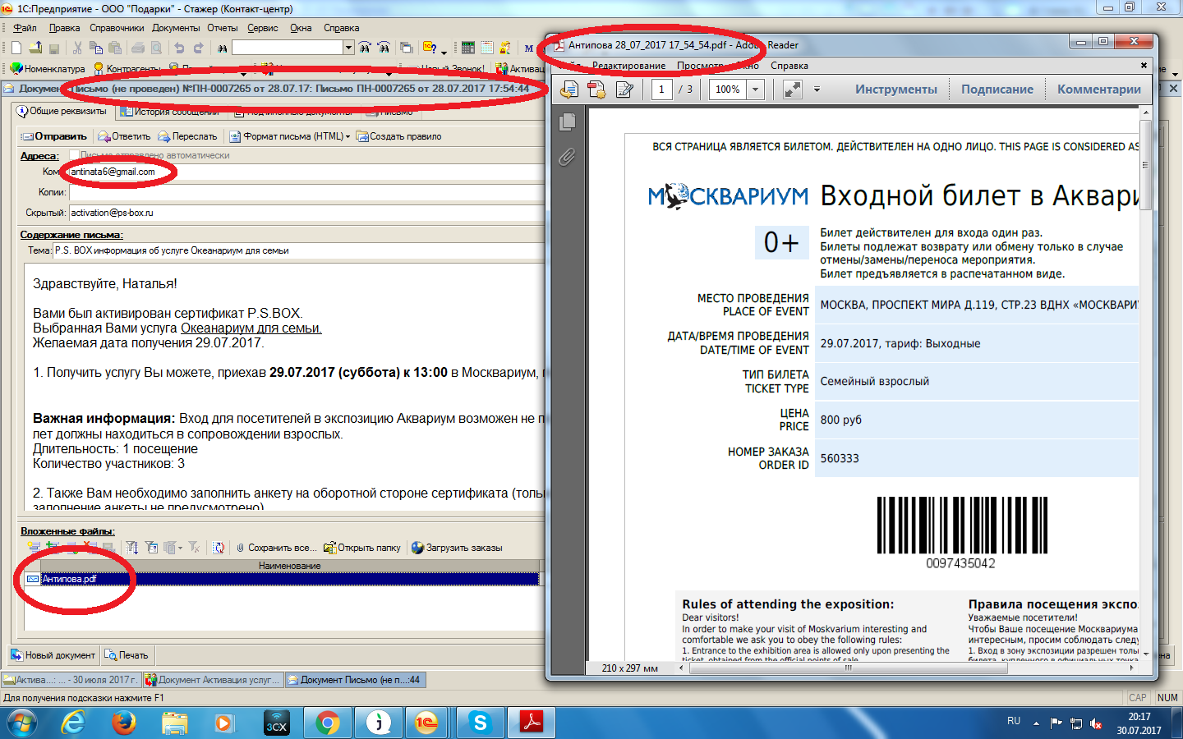
Task: Switch to Документ Активация услуг window tab
Action: coord(213,680)
